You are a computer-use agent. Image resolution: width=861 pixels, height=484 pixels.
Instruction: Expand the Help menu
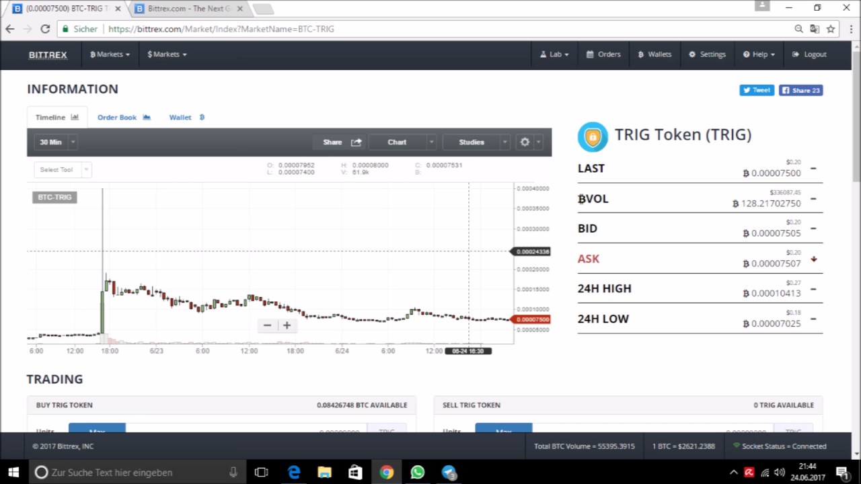point(759,54)
